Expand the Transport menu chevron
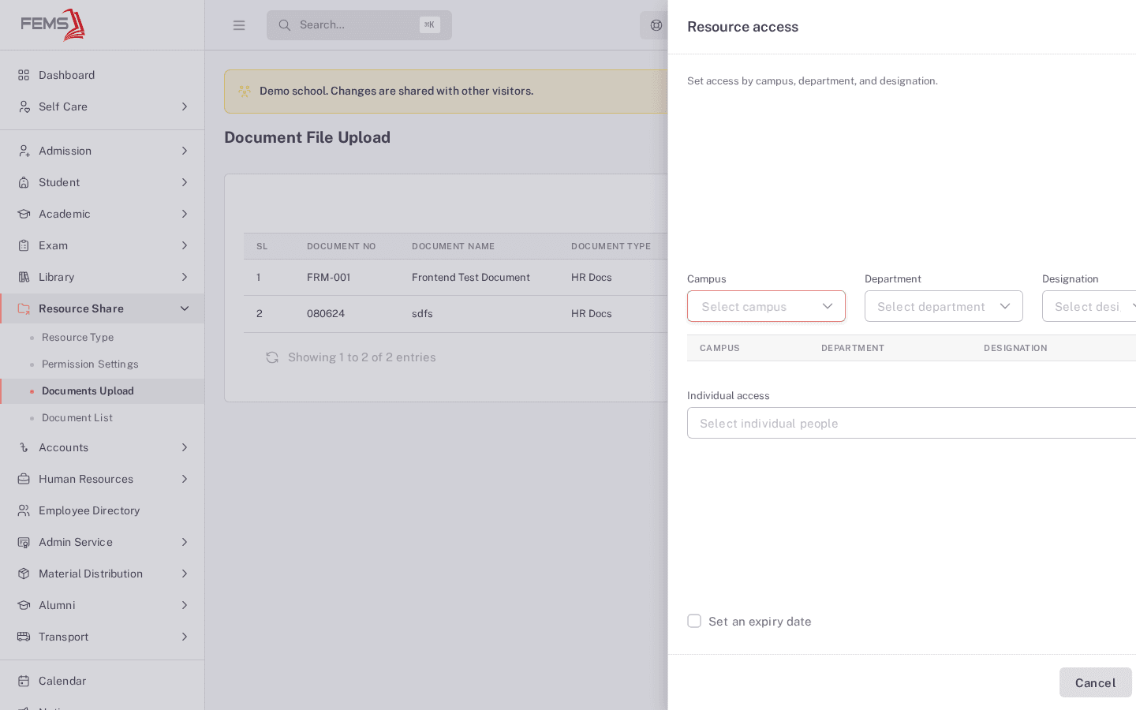 (185, 637)
